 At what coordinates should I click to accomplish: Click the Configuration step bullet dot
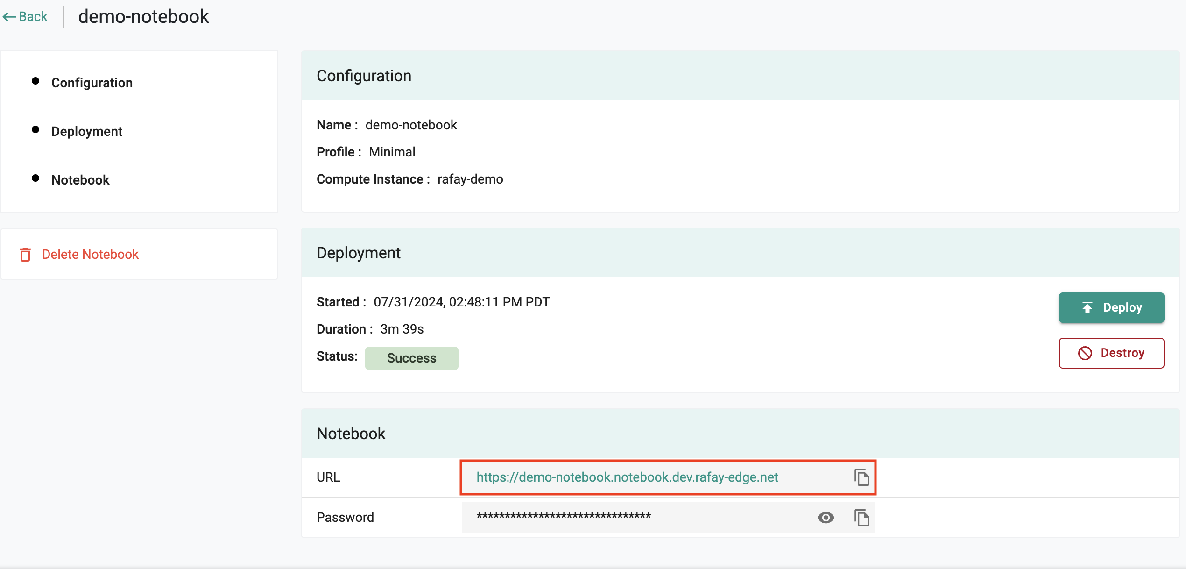tap(35, 81)
